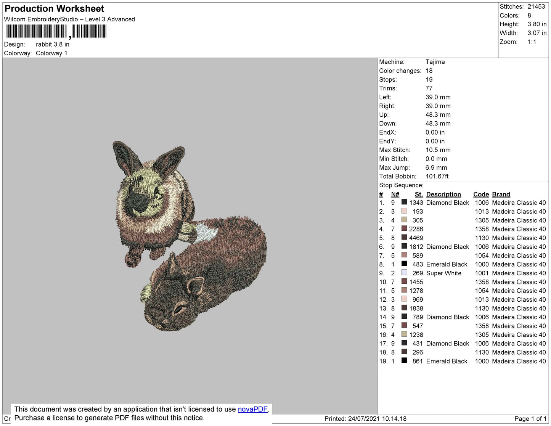Select the printed timestamp 24/07/2021 10.14.18

click(x=377, y=418)
